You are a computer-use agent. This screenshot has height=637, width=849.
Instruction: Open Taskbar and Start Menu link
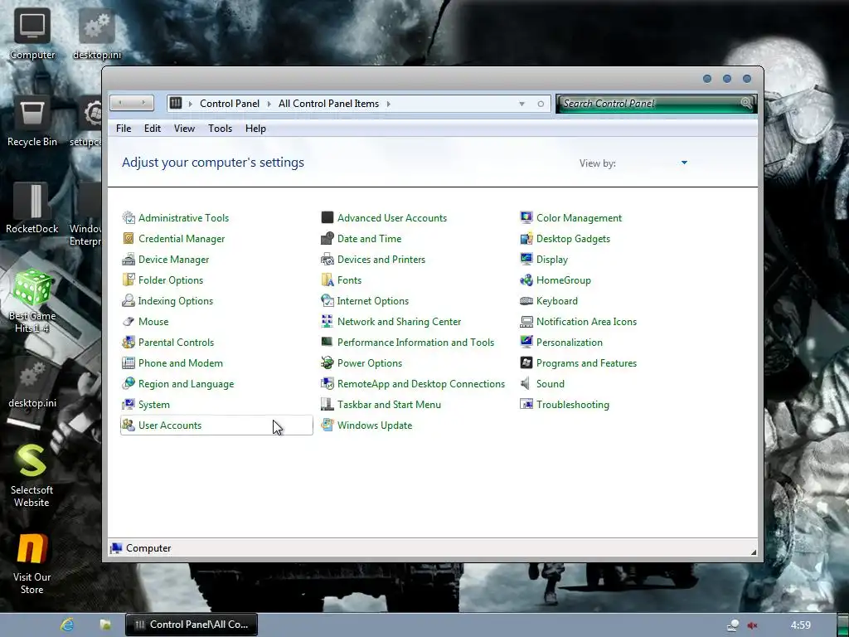pyautogui.click(x=389, y=405)
